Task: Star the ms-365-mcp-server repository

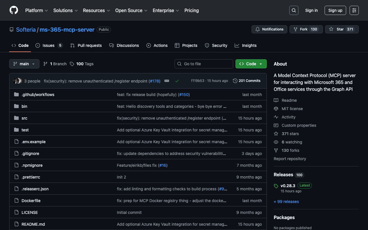Action: pos(342,29)
